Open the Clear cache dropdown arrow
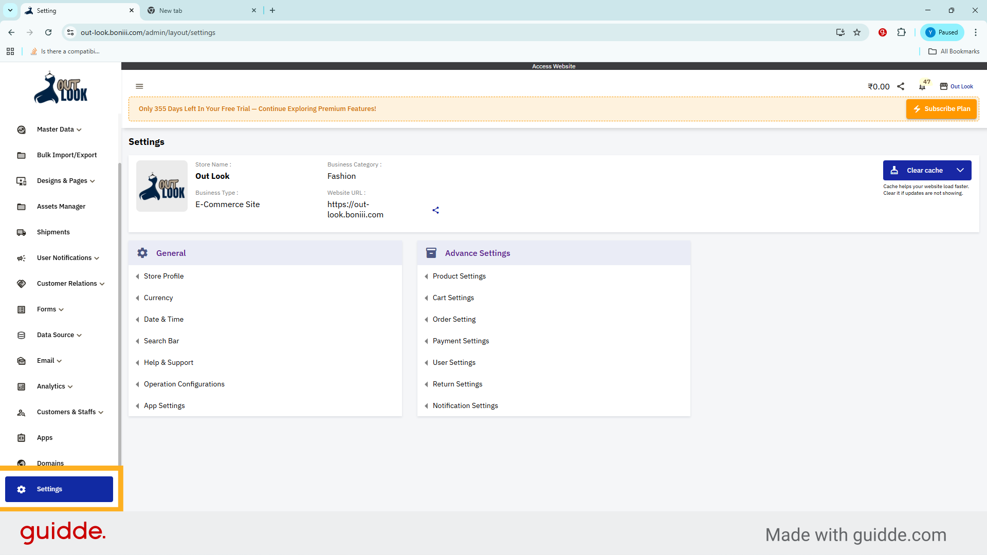This screenshot has height=555, width=987. click(960, 170)
